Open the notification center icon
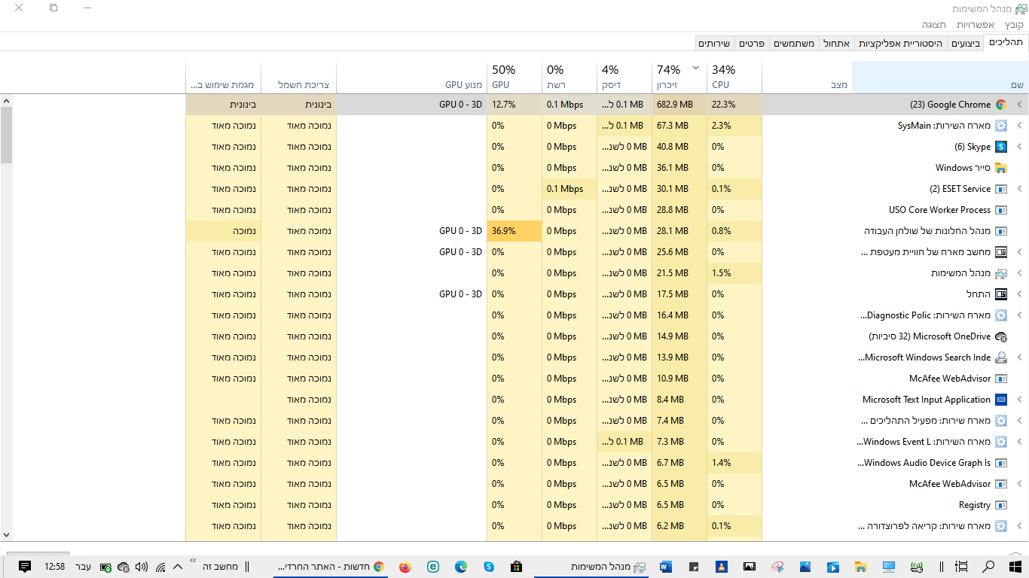This screenshot has width=1029, height=578. coord(24,567)
